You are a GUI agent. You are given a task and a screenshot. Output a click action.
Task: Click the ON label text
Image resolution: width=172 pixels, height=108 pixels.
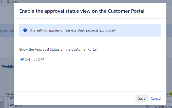(27, 60)
